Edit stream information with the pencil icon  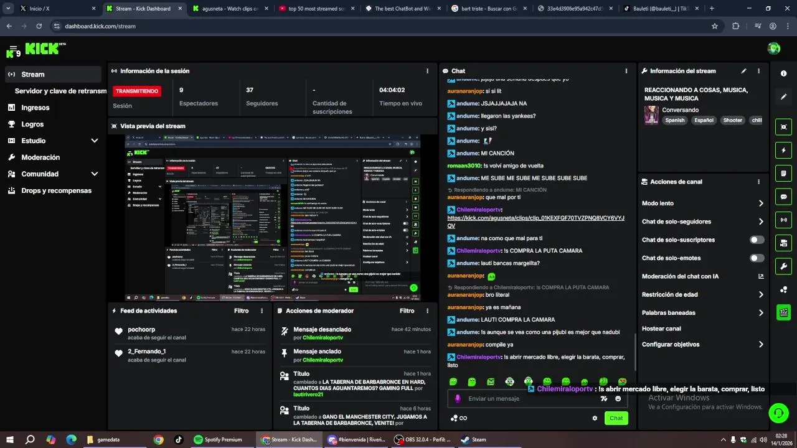click(743, 71)
